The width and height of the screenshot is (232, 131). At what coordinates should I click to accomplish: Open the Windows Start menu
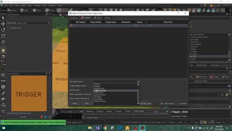tap(4, 128)
